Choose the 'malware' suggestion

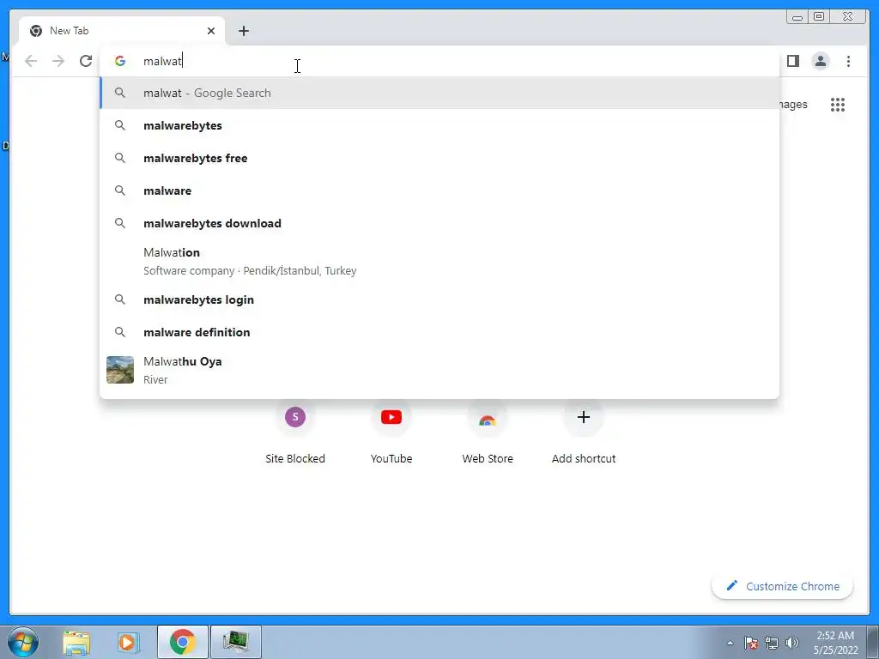439,190
